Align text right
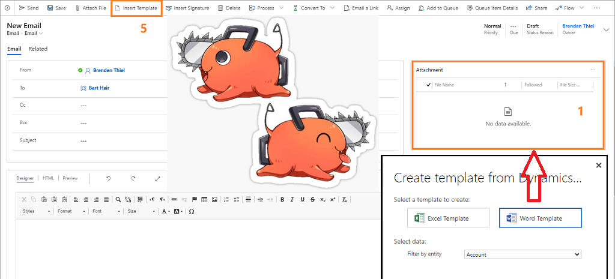 coord(96,199)
